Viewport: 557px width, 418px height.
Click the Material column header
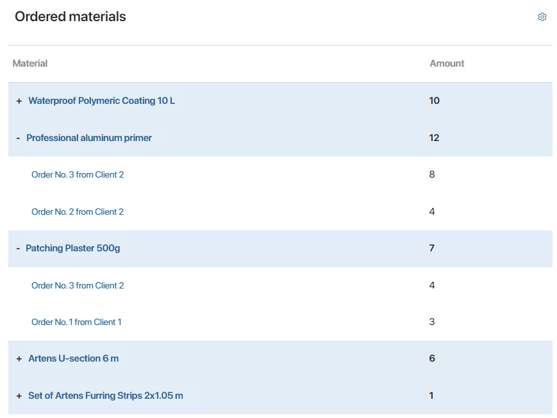(x=30, y=63)
